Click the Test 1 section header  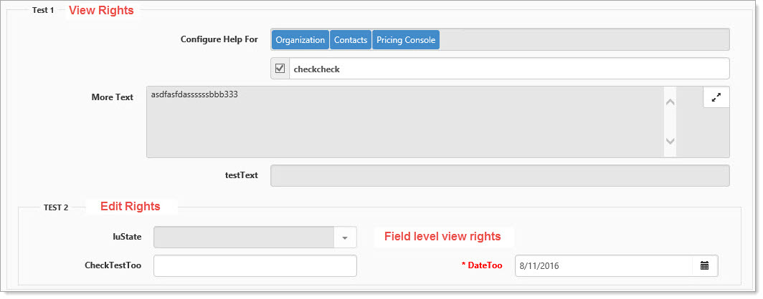pos(43,11)
